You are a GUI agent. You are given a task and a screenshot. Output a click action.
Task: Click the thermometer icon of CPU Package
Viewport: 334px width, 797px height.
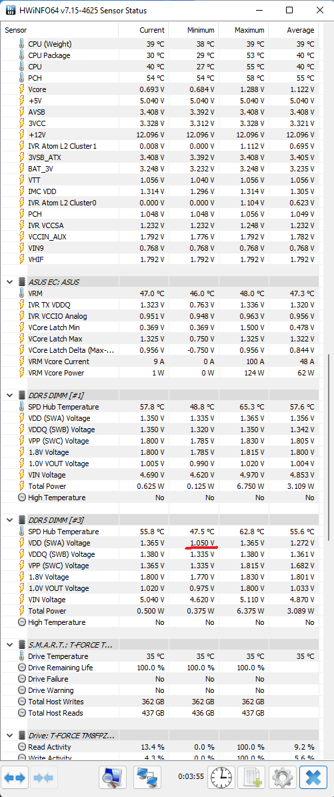22,55
